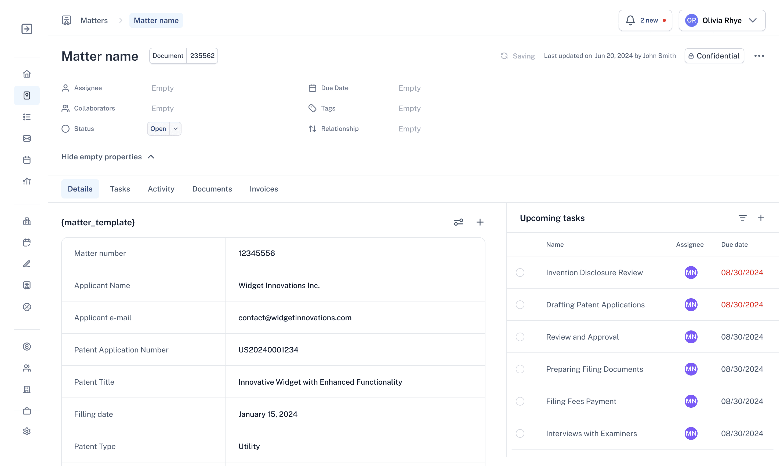Click the Matters breadcrumb certificate icon
Screen dimensions: 784x471
(x=66, y=20)
